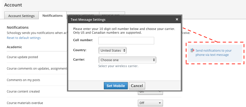
Task: Switch to the Account Settings tab
Action: click(x=21, y=16)
